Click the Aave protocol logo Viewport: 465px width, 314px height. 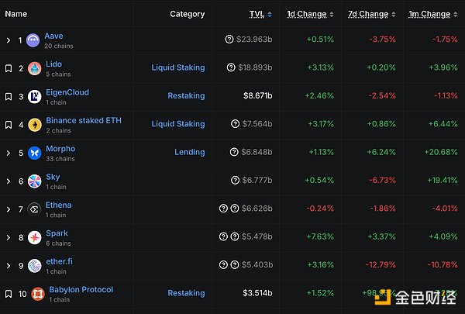point(33,40)
